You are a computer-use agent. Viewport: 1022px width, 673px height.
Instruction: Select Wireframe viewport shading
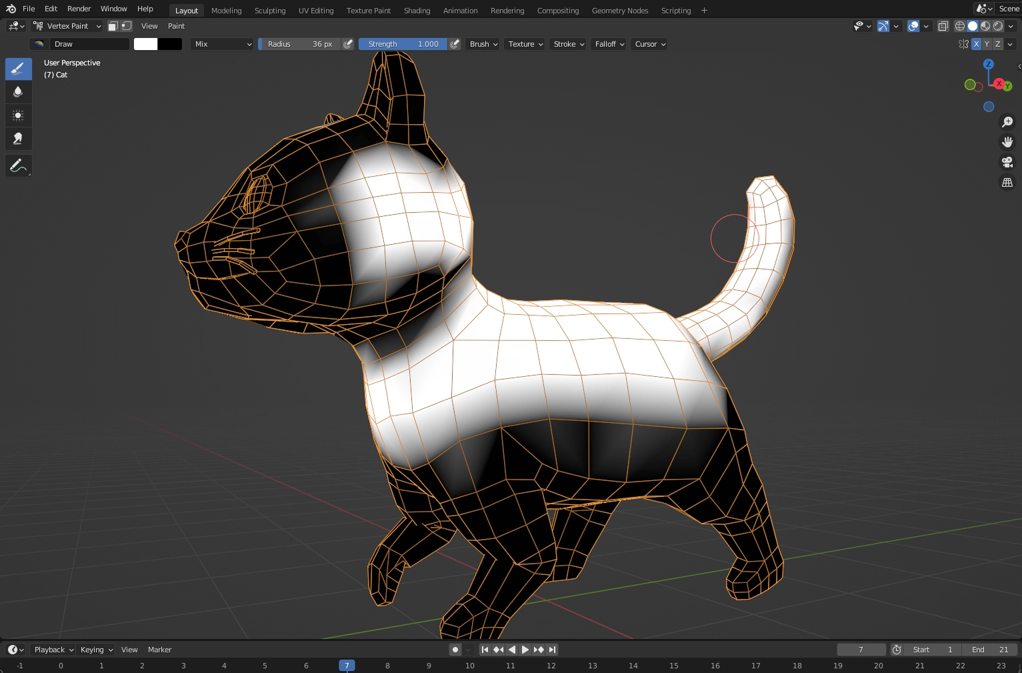pyautogui.click(x=959, y=26)
